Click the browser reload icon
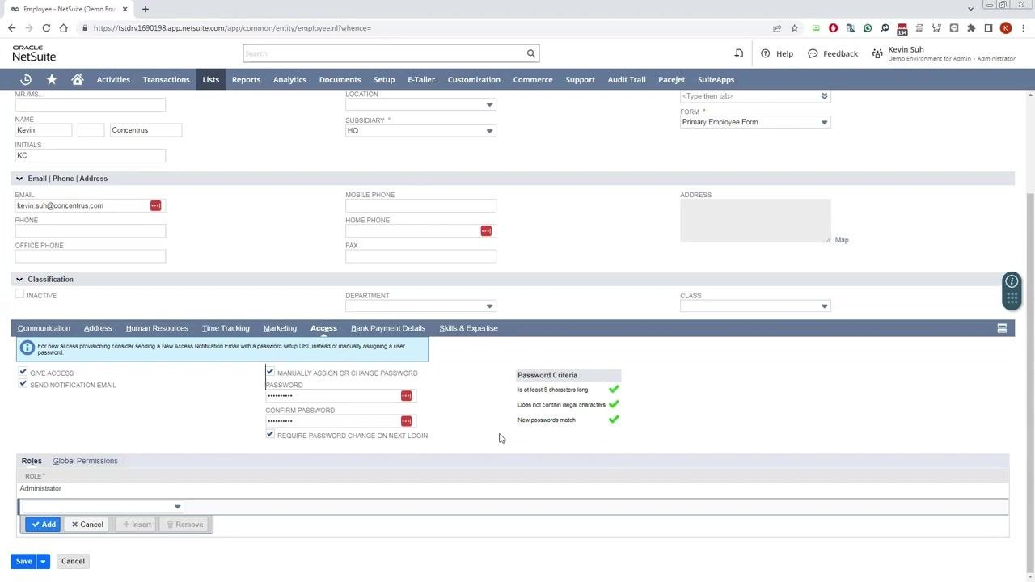Screen dimensions: 1035x582 [x=46, y=28]
